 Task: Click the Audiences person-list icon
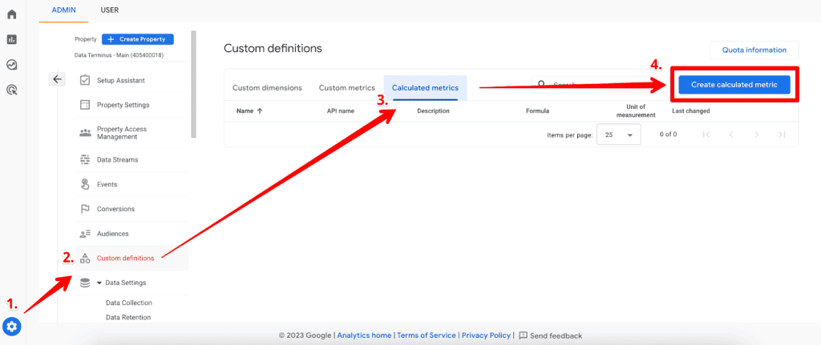tap(85, 234)
